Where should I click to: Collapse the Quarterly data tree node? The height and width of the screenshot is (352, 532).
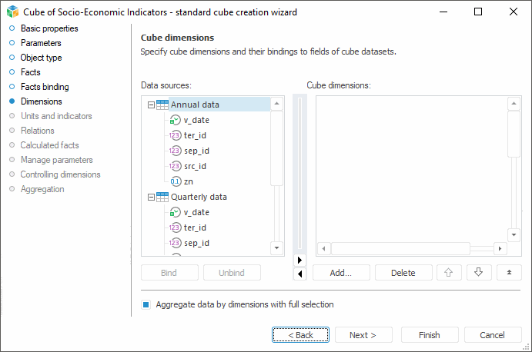tap(151, 197)
